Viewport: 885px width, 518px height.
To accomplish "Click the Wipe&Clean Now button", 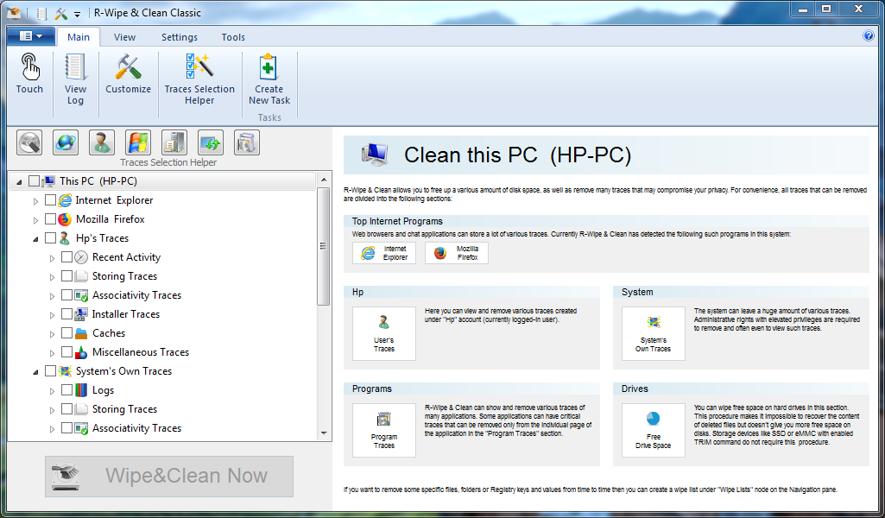I will coord(169,477).
